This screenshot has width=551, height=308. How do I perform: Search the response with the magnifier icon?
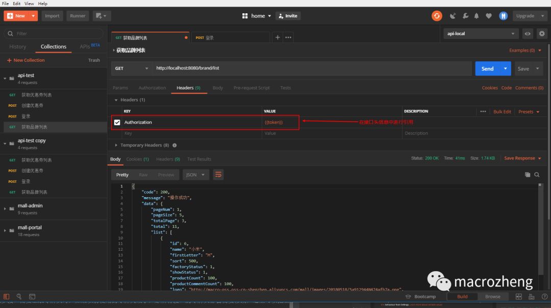537,175
